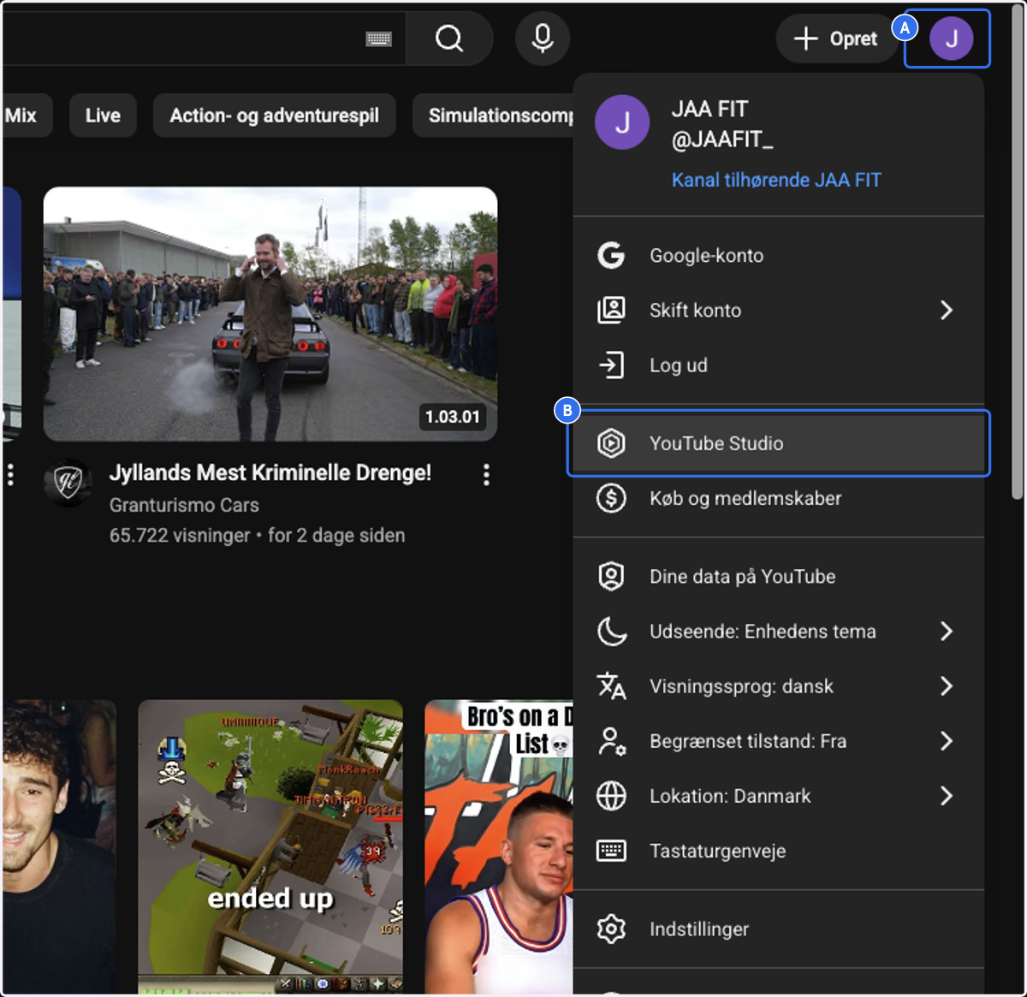Click the keyboard shortcuts icon

point(611,851)
